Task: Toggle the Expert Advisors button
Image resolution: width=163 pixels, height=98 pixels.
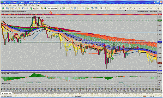Action: click(x=51, y=8)
